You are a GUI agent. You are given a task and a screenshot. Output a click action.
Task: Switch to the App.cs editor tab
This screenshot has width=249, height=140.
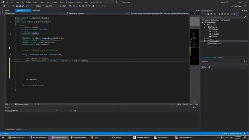click(x=7, y=10)
